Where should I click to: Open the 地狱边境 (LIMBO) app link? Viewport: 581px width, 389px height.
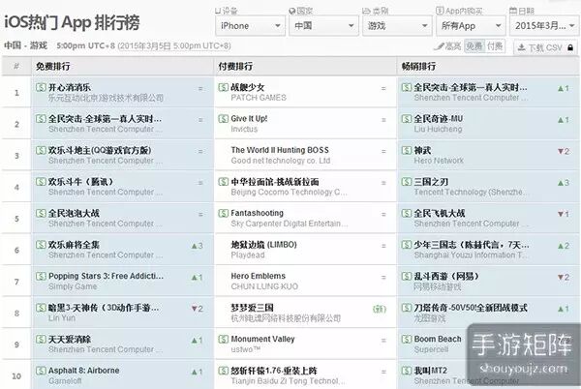coord(263,245)
